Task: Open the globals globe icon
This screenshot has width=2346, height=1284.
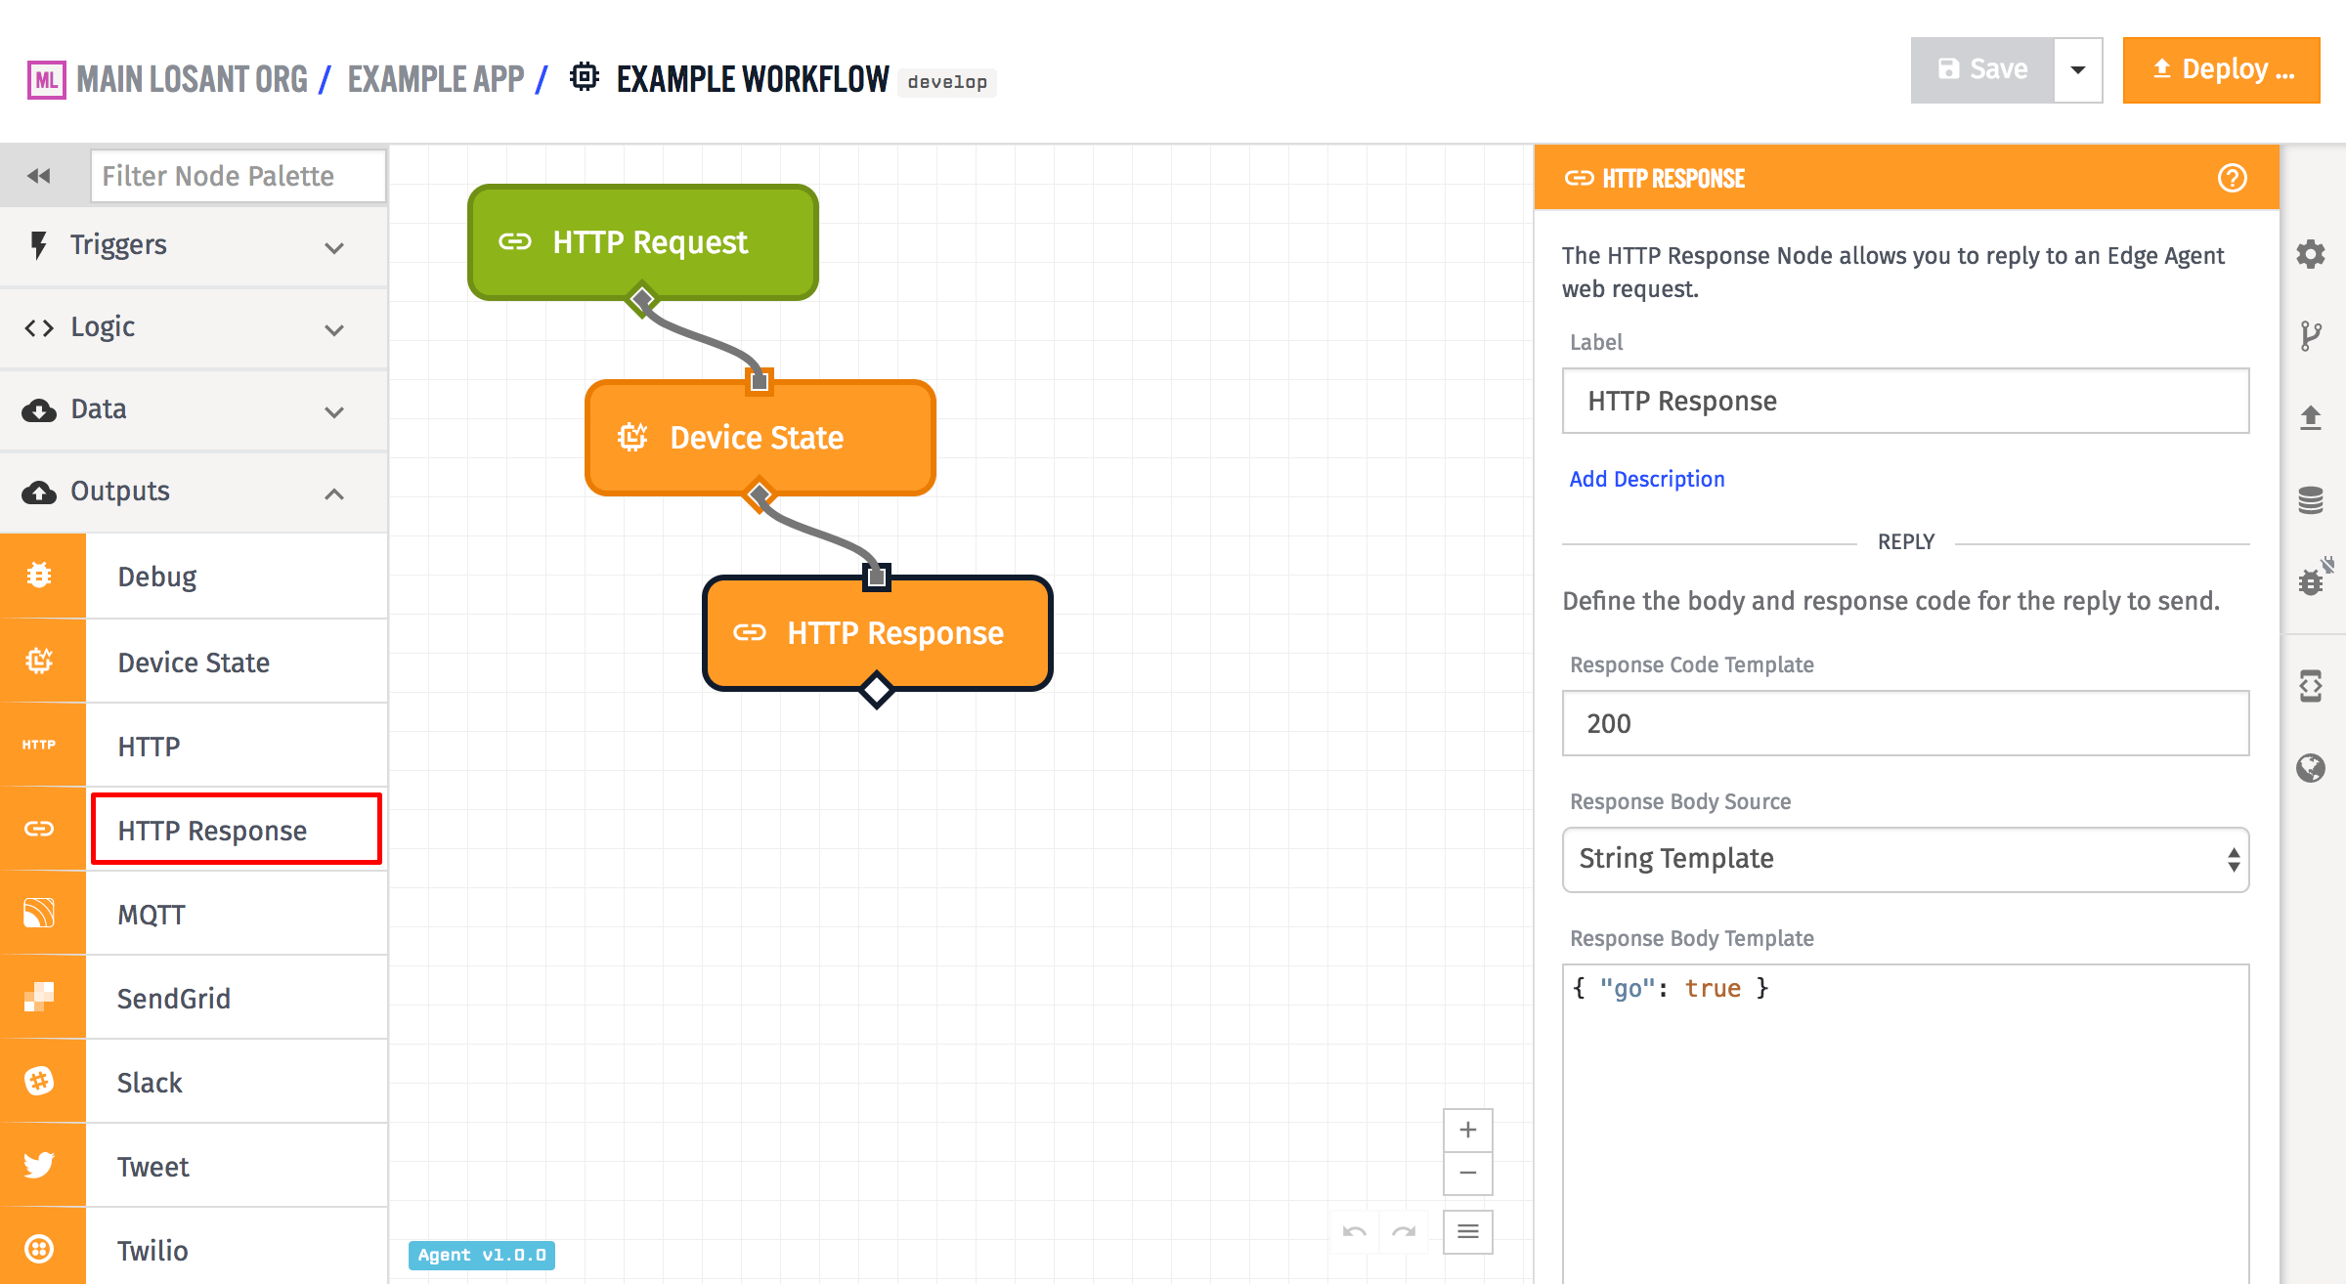Action: tap(2311, 768)
